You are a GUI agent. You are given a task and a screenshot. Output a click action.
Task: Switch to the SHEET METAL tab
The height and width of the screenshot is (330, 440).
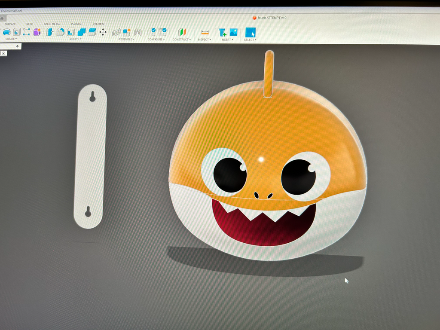52,24
